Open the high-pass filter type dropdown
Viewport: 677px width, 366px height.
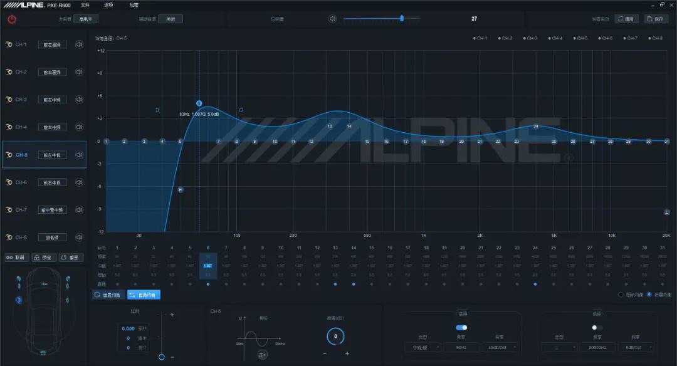423,347
